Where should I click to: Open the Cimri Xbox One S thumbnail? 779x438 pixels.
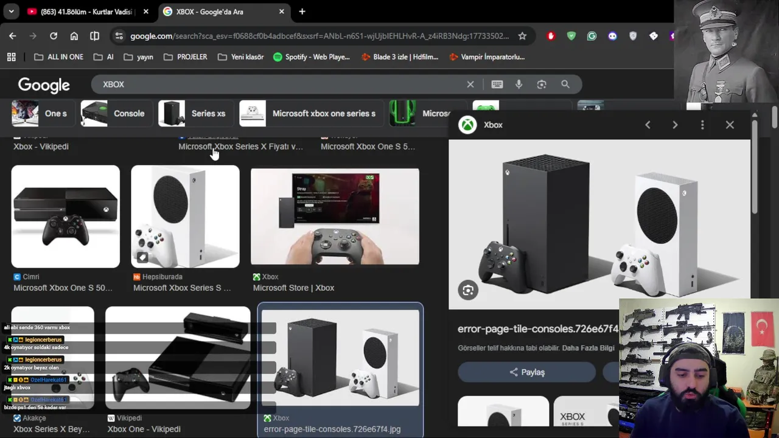tap(66, 217)
